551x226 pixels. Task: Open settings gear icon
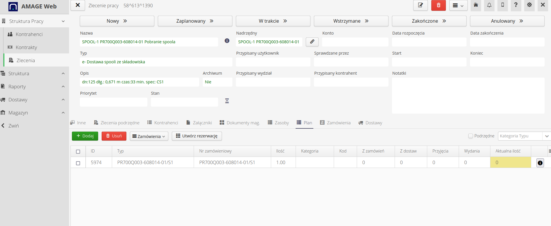(529, 5)
